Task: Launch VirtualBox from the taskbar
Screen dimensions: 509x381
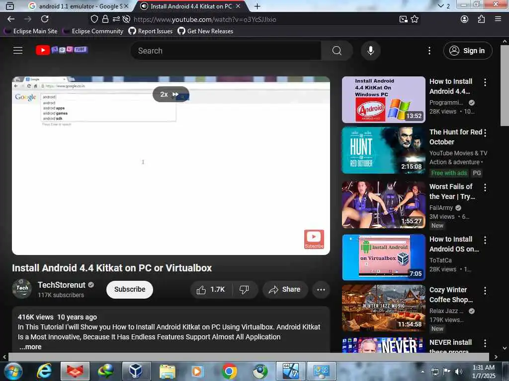Action: 136,371
